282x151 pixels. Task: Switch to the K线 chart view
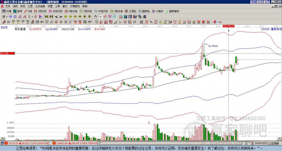tap(28, 11)
